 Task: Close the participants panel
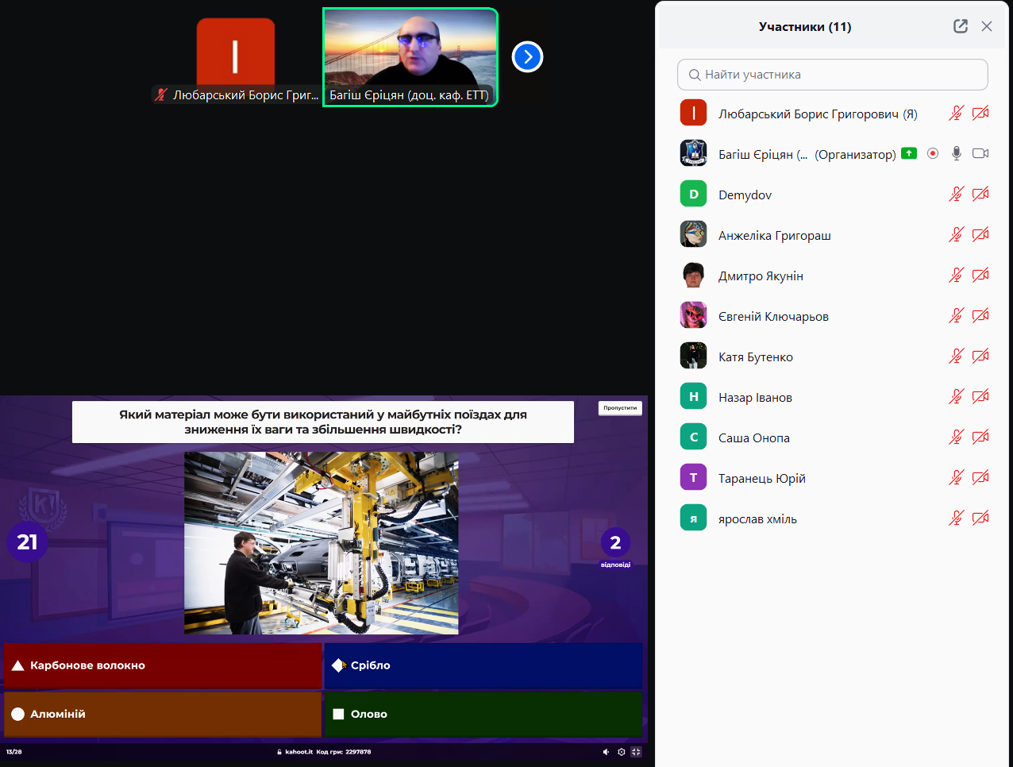tap(987, 26)
